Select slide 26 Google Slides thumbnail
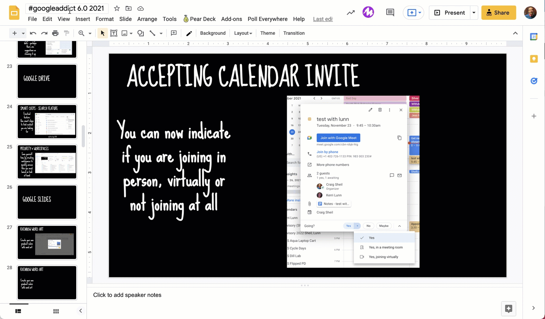 (47, 202)
